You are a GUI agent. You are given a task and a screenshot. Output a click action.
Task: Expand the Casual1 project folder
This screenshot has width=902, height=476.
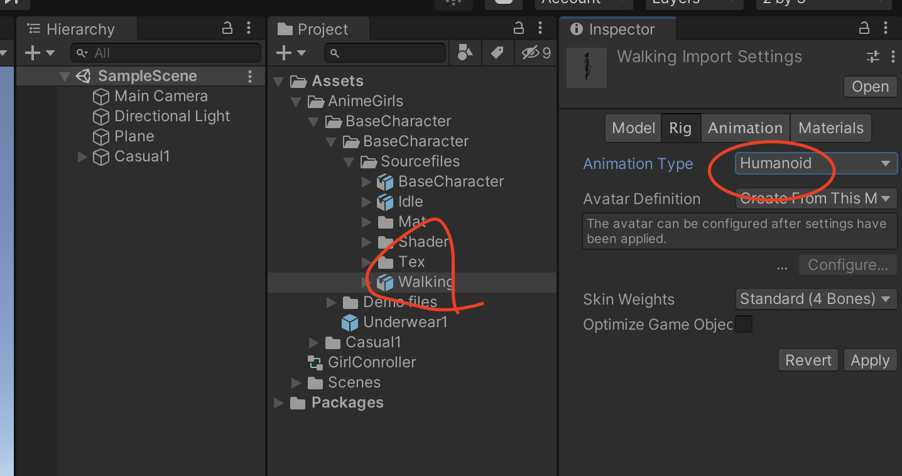coord(314,343)
